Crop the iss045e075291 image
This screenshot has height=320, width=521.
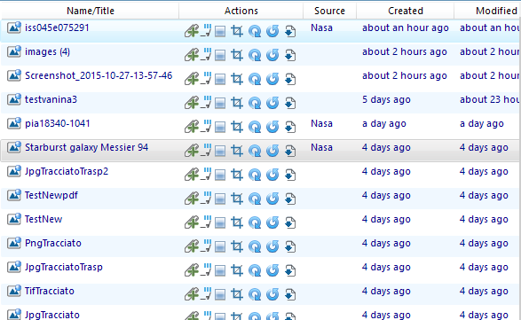pos(237,31)
